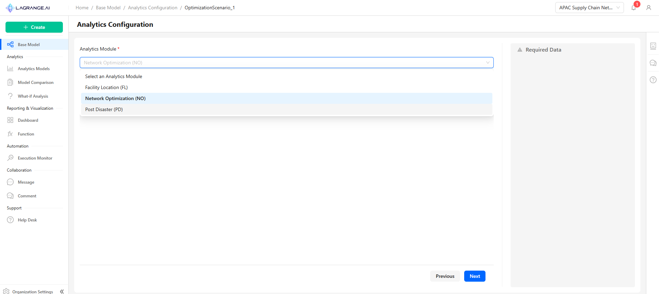The image size is (659, 294).
Task: Open the Dashboard view
Action: coord(28,120)
